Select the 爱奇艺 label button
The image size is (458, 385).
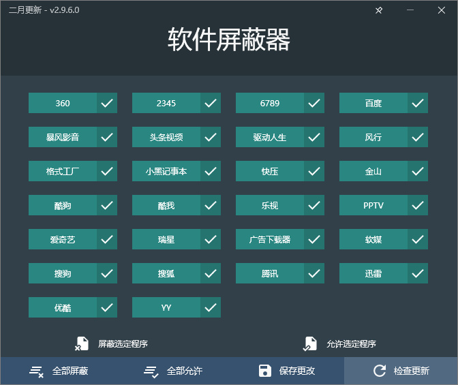click(63, 239)
